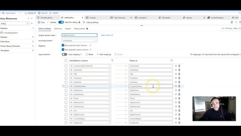This screenshot has width=241, height=136.
Task: Check the CustomerID row checkbox
Action: 66,66
